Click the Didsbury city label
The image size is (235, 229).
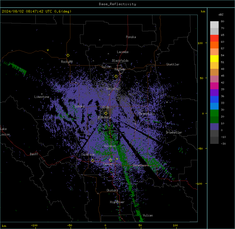[104, 117]
